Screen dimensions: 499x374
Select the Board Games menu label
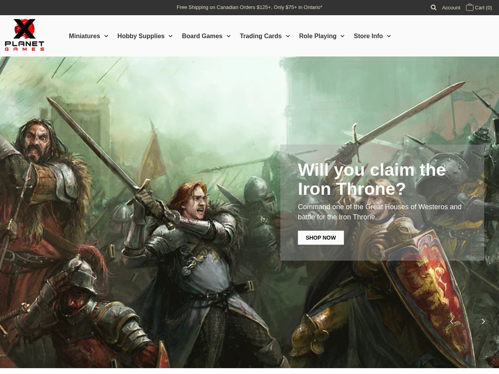(x=202, y=36)
